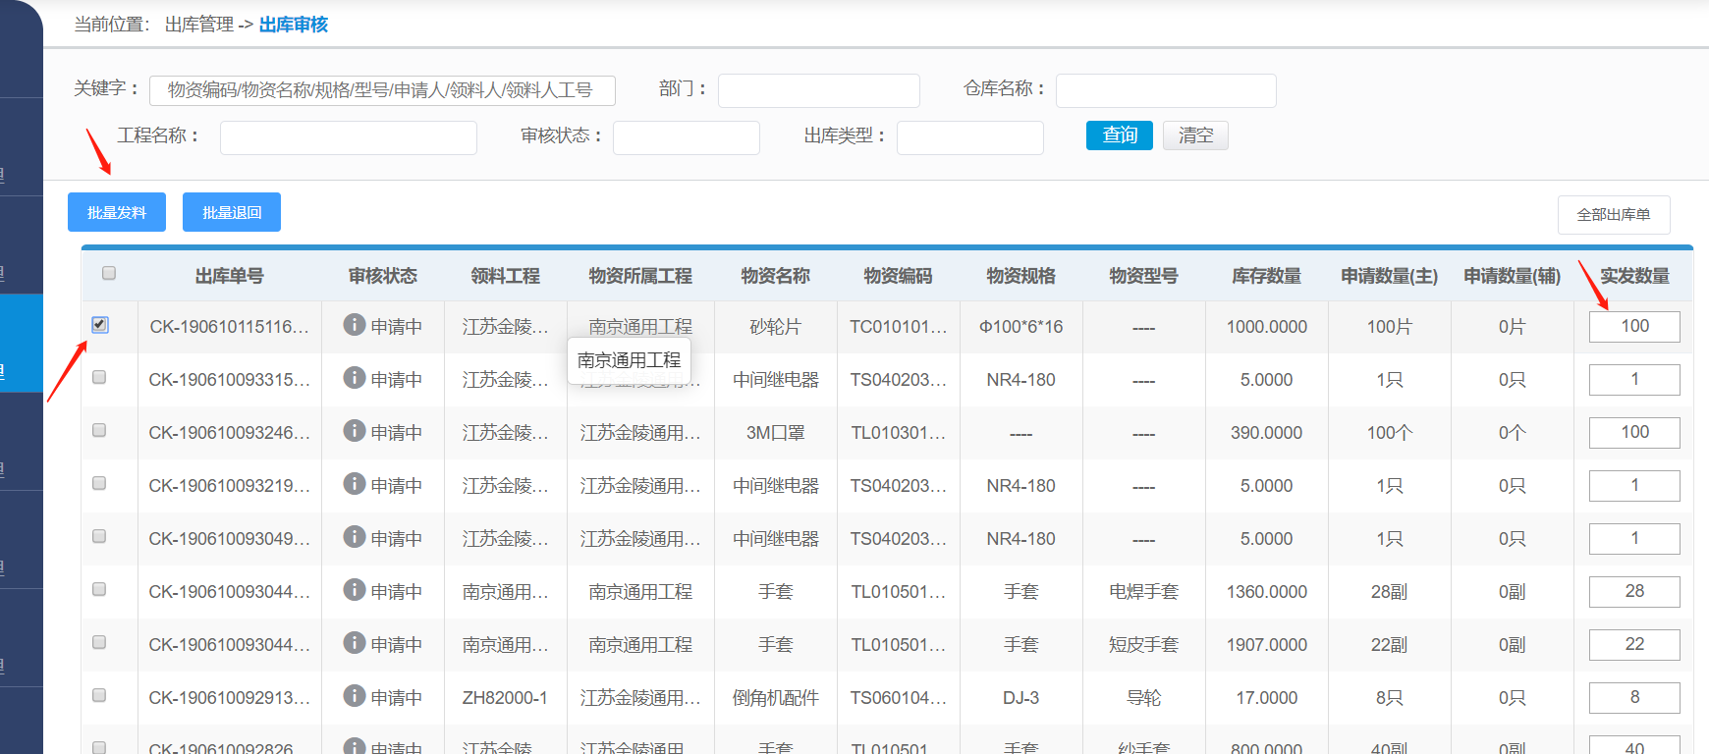Click info icon for 库存数量 390.0000 row
1709x754 pixels.
[355, 431]
